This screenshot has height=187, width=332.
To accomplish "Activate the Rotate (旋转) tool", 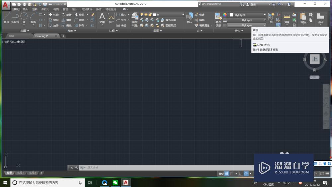I will pyautogui.click(x=67, y=15).
